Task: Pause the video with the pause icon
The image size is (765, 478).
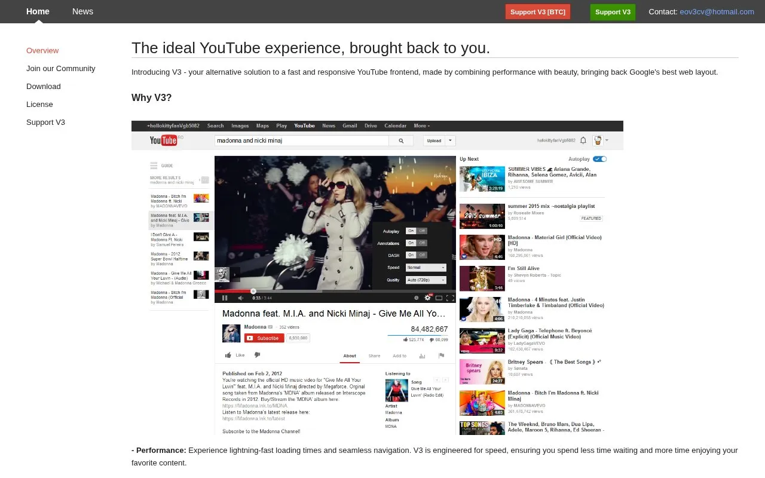Action: click(225, 298)
